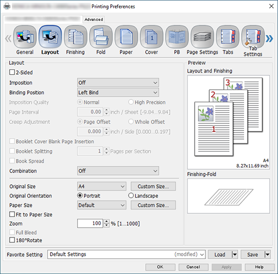The width and height of the screenshot is (278, 274).
Task: Open the Tabs section
Action: click(x=227, y=37)
